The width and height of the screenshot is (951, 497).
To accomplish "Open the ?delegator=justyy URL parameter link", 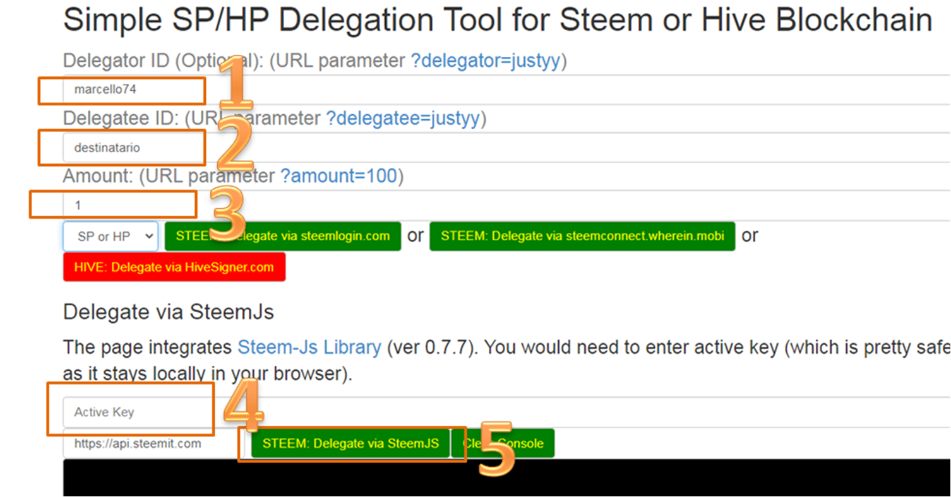I will click(x=486, y=61).
